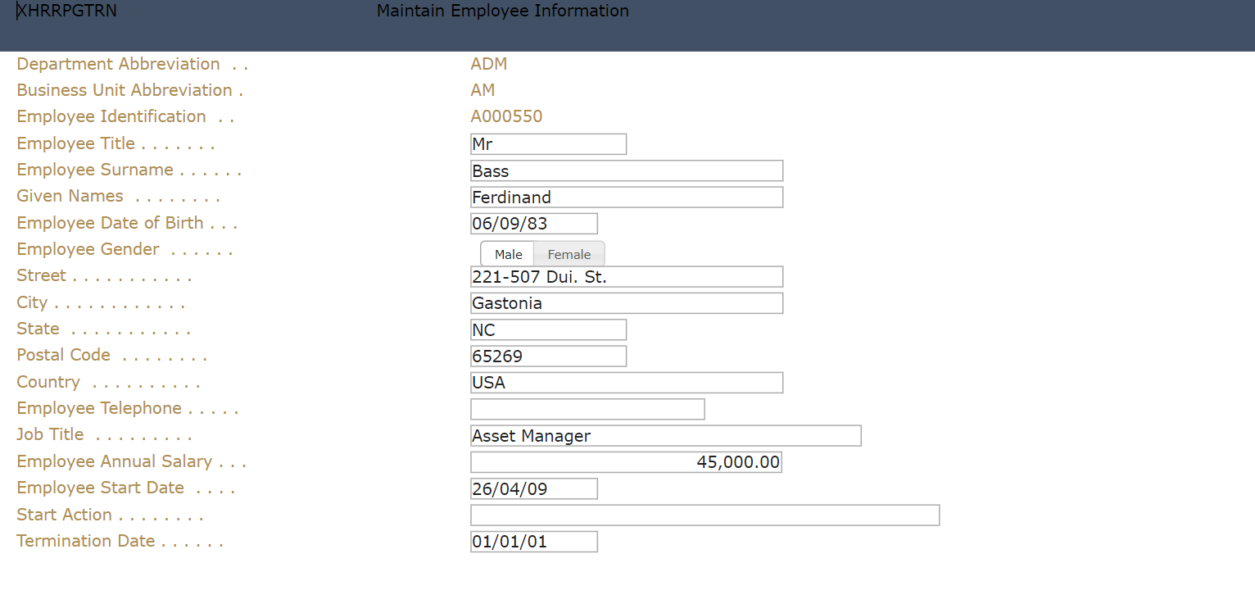This screenshot has width=1255, height=613.
Task: Focus the Country input field
Action: [627, 383]
